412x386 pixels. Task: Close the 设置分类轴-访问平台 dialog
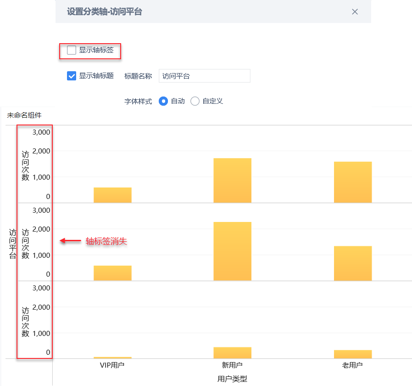pyautogui.click(x=355, y=11)
